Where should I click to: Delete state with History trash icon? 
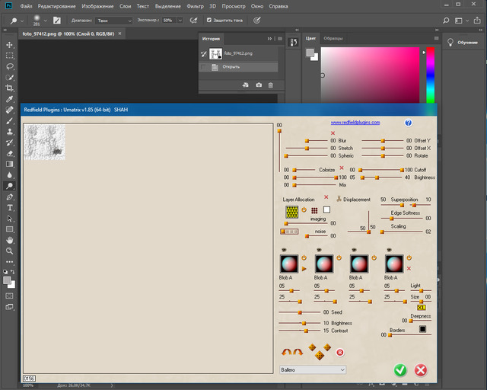(x=271, y=85)
